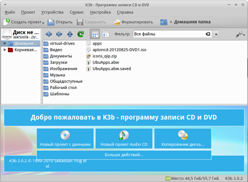Open the Устройства menu
The width and height of the screenshot is (248, 182).
tap(52, 12)
